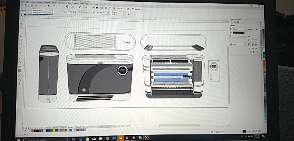Click the Page 4 tab
This screenshot has width=294, height=141.
click(71, 127)
